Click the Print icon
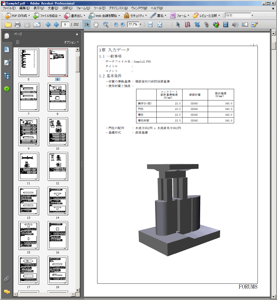Viewport: 277px width, 300px height. pos(17,25)
